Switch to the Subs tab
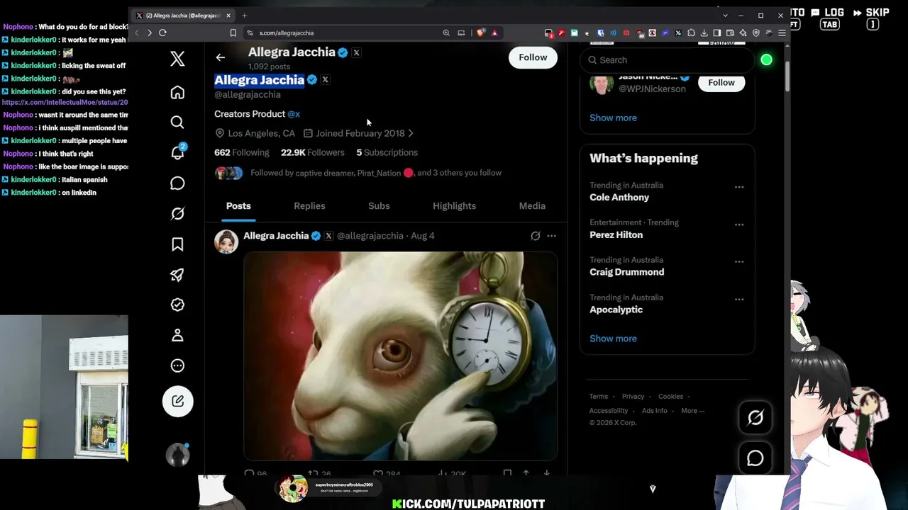The width and height of the screenshot is (908, 510). 379,206
